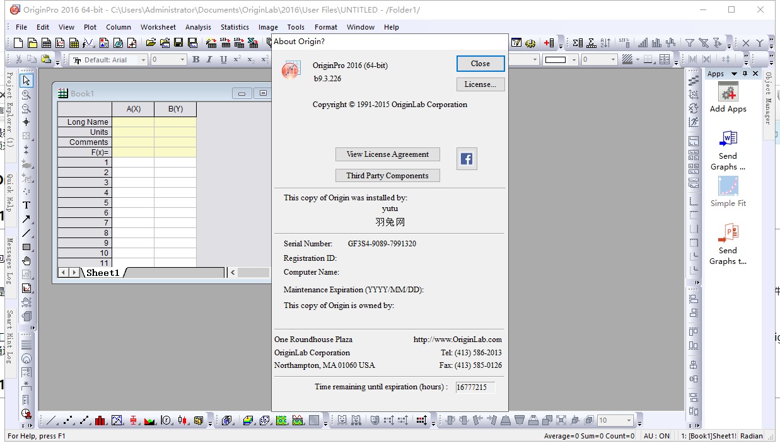The image size is (780, 446).
Task: Toggle Italic text formatting
Action: click(x=209, y=60)
